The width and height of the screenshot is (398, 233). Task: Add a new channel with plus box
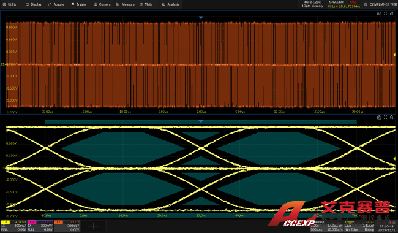point(93,226)
